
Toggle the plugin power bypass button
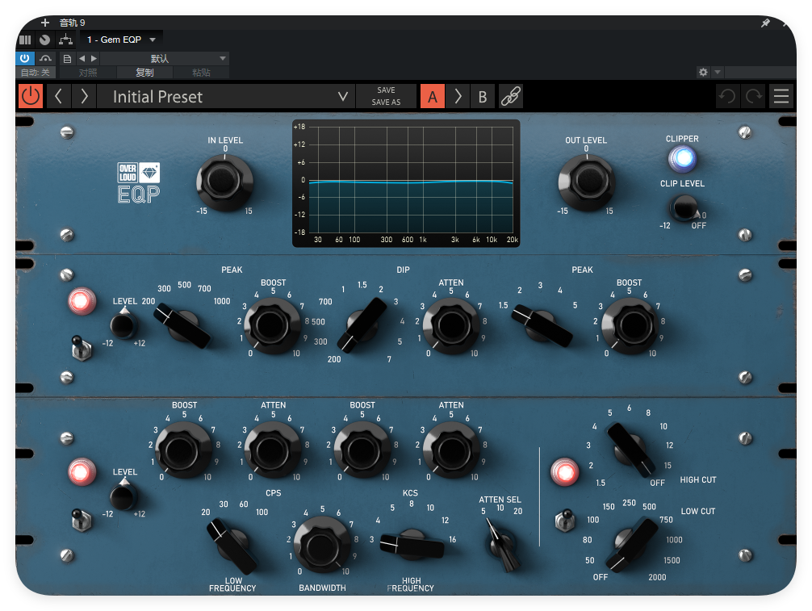pos(31,96)
